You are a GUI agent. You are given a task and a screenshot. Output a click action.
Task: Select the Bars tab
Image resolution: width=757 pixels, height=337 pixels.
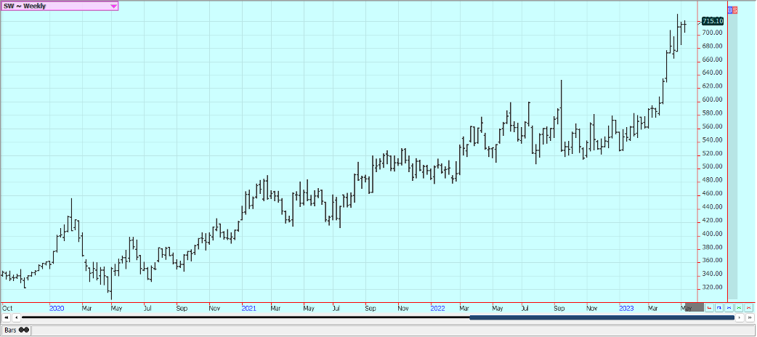(x=16, y=330)
